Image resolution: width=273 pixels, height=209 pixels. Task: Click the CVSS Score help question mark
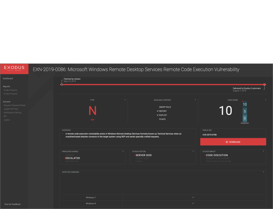coord(265,100)
